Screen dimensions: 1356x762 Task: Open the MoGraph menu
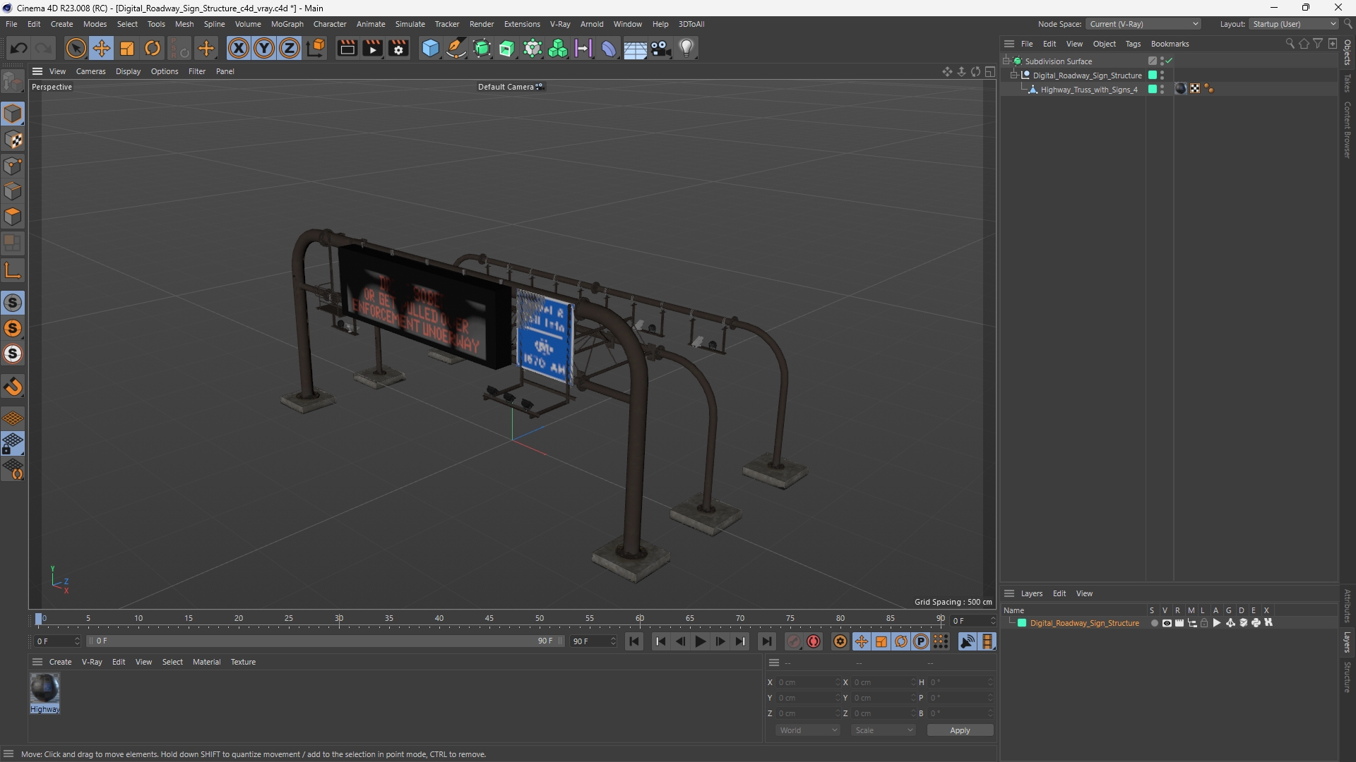click(x=287, y=24)
